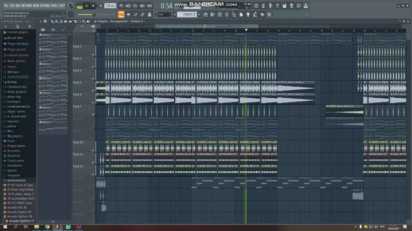Screen dimensions: 412x231
Task: Click the Play/Pause transport button
Action: pos(87,6)
